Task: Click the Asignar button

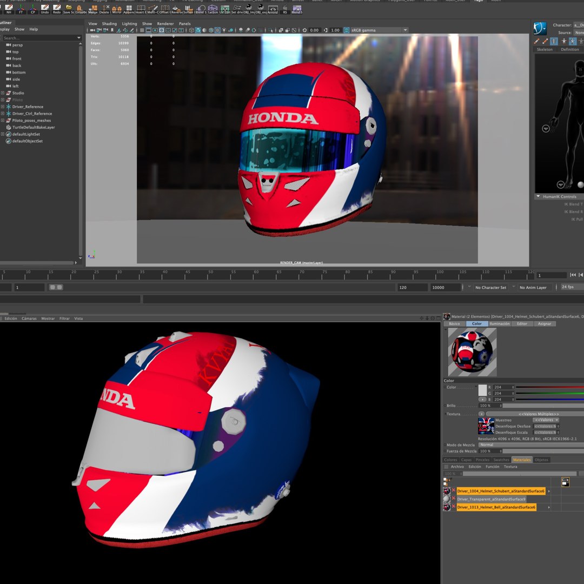Action: [544, 324]
